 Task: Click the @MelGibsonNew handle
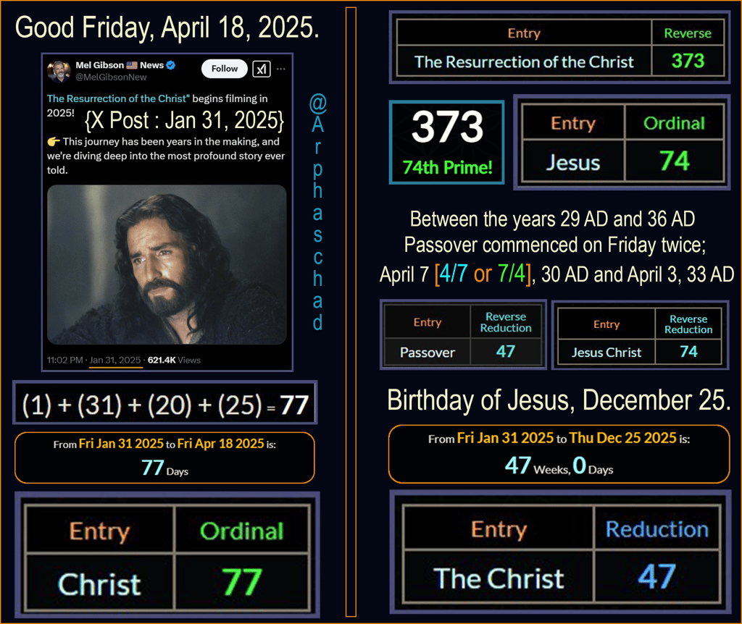(111, 77)
